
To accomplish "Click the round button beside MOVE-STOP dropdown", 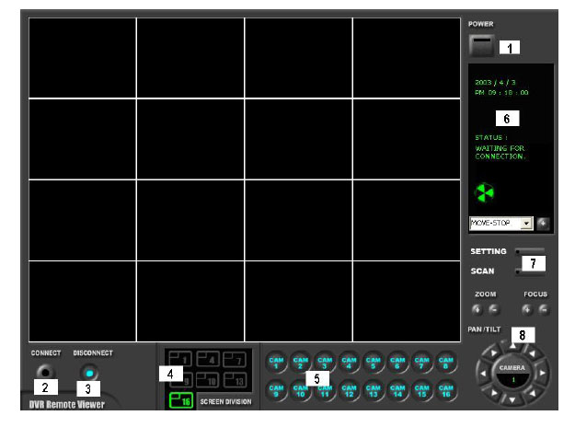I will point(543,223).
